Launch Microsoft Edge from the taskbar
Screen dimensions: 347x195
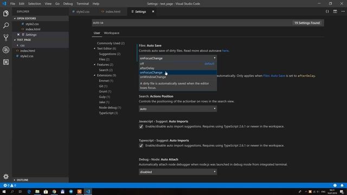[x=29, y=191]
